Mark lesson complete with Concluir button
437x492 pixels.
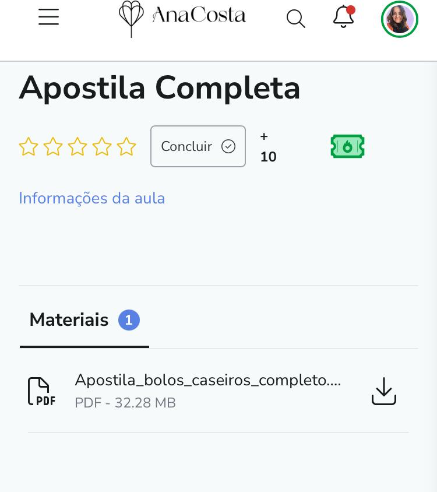[x=198, y=146]
